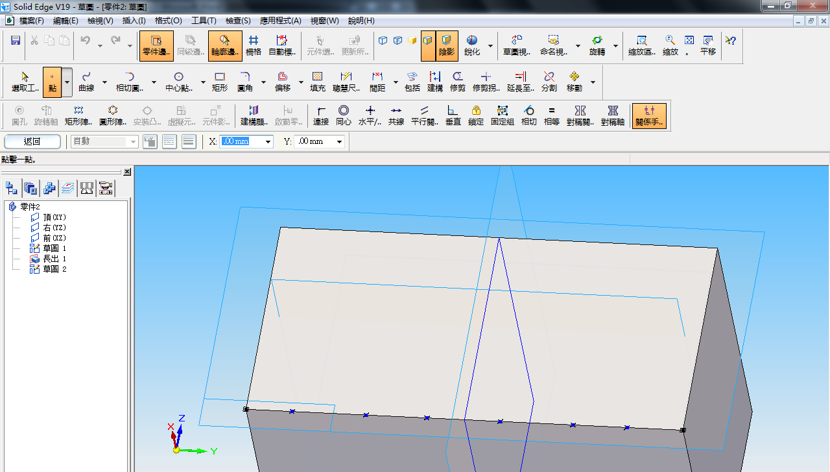
Task: Click the X coordinate input field
Action: [x=241, y=141]
